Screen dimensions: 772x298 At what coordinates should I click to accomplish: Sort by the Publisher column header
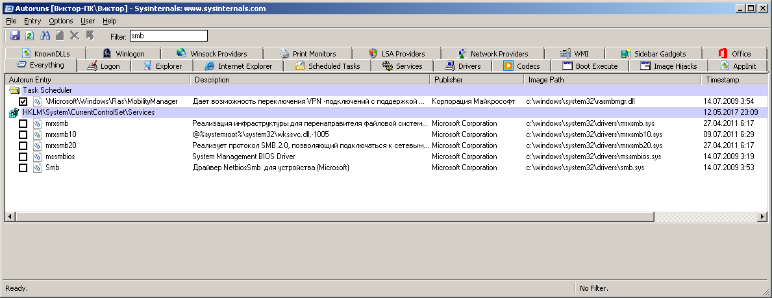(476, 80)
